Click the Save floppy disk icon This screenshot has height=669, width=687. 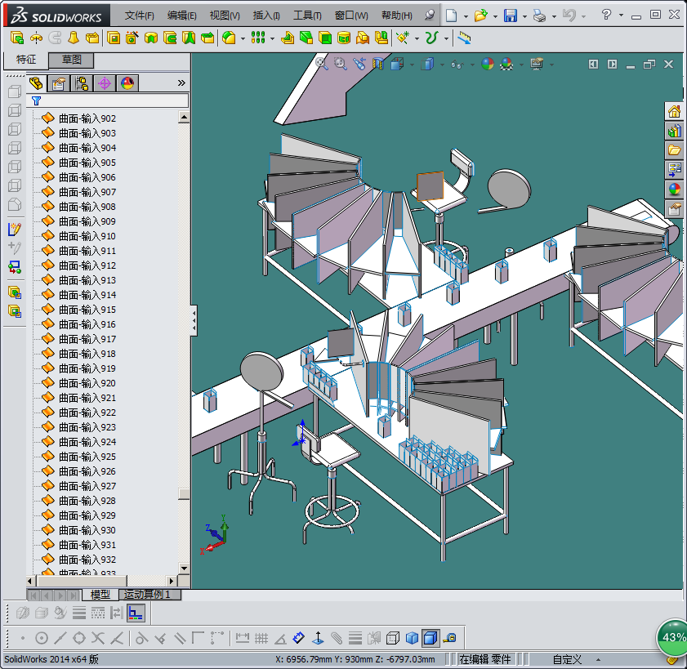coord(510,16)
